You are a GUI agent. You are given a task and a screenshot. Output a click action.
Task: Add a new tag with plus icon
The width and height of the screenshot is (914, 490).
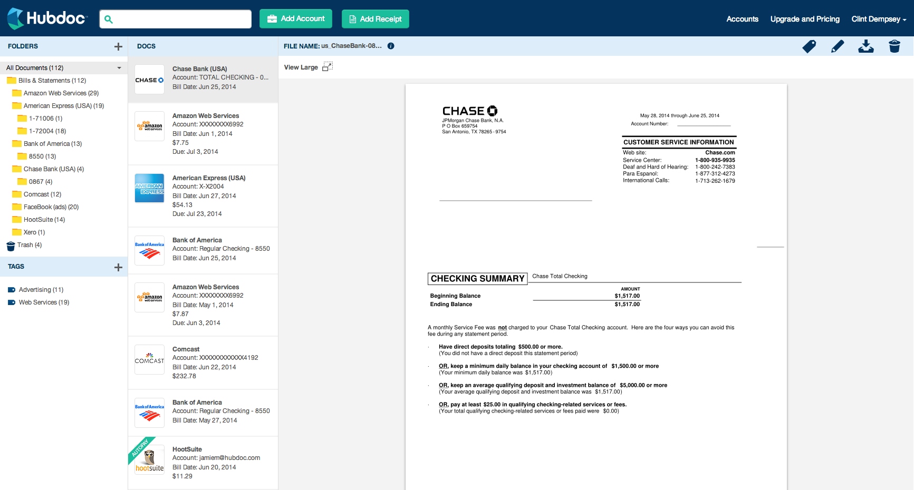[x=118, y=267]
